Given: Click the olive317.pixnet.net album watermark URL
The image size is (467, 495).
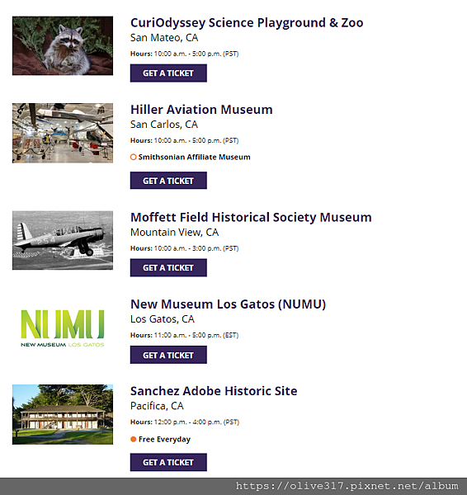Looking at the screenshot, I should pyautogui.click(x=347, y=486).
